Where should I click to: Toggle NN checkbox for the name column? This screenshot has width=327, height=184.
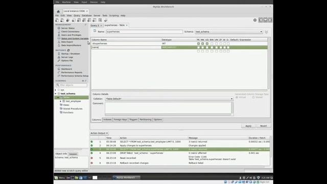(x=202, y=48)
